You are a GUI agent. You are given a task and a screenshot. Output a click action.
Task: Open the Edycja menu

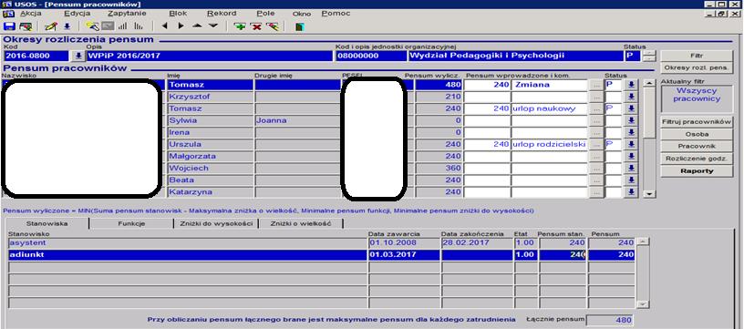pyautogui.click(x=77, y=14)
